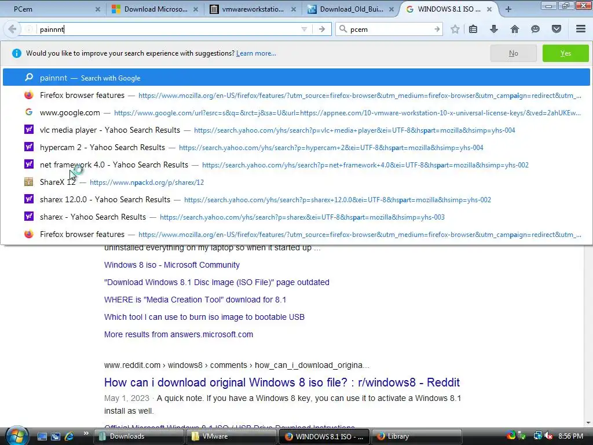Switch to the vmwareworkstatio... tab

252,9
